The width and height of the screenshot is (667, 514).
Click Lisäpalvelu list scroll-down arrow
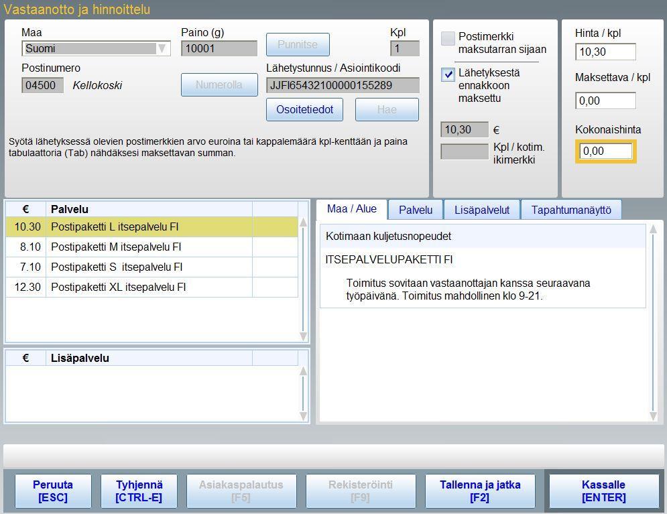(303, 416)
